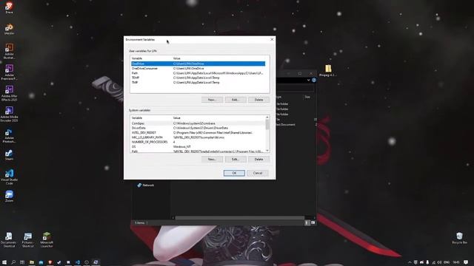
Task: Open the Pictures Shortcut desktop icon
Action: (27, 239)
